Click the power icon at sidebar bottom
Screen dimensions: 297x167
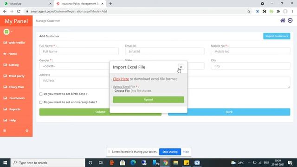pos(27,131)
